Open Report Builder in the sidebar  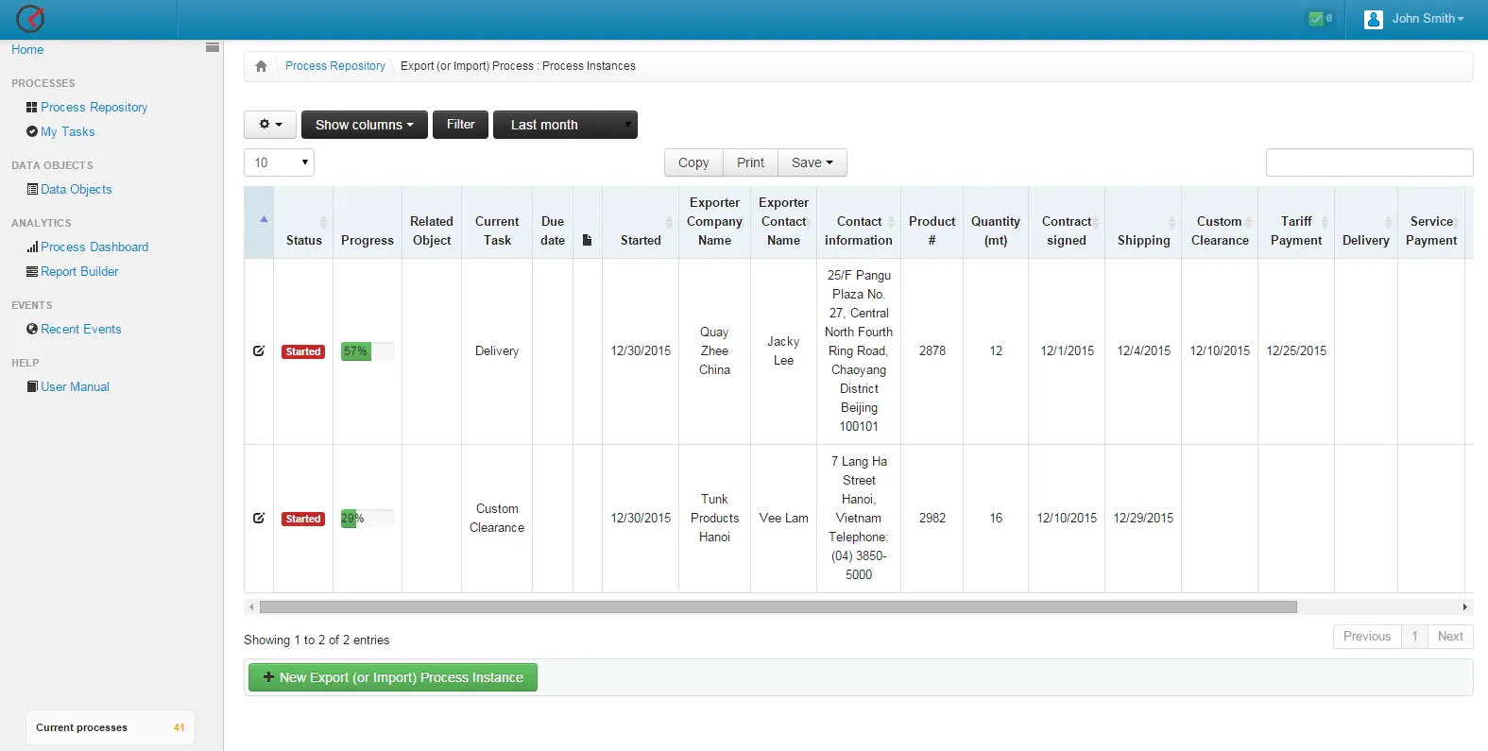(79, 272)
